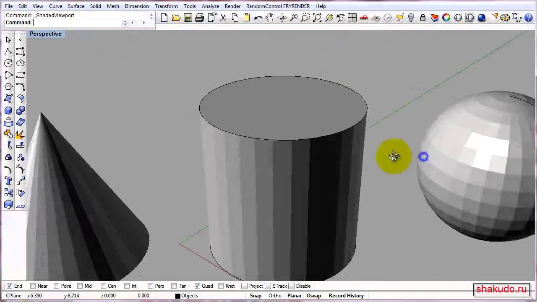Select the Box solid tool
The image size is (537, 302).
point(8,111)
